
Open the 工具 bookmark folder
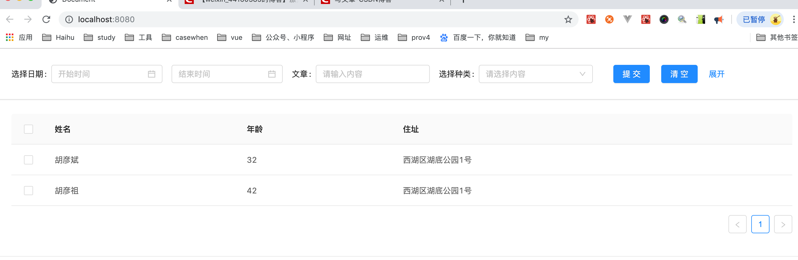coord(139,38)
